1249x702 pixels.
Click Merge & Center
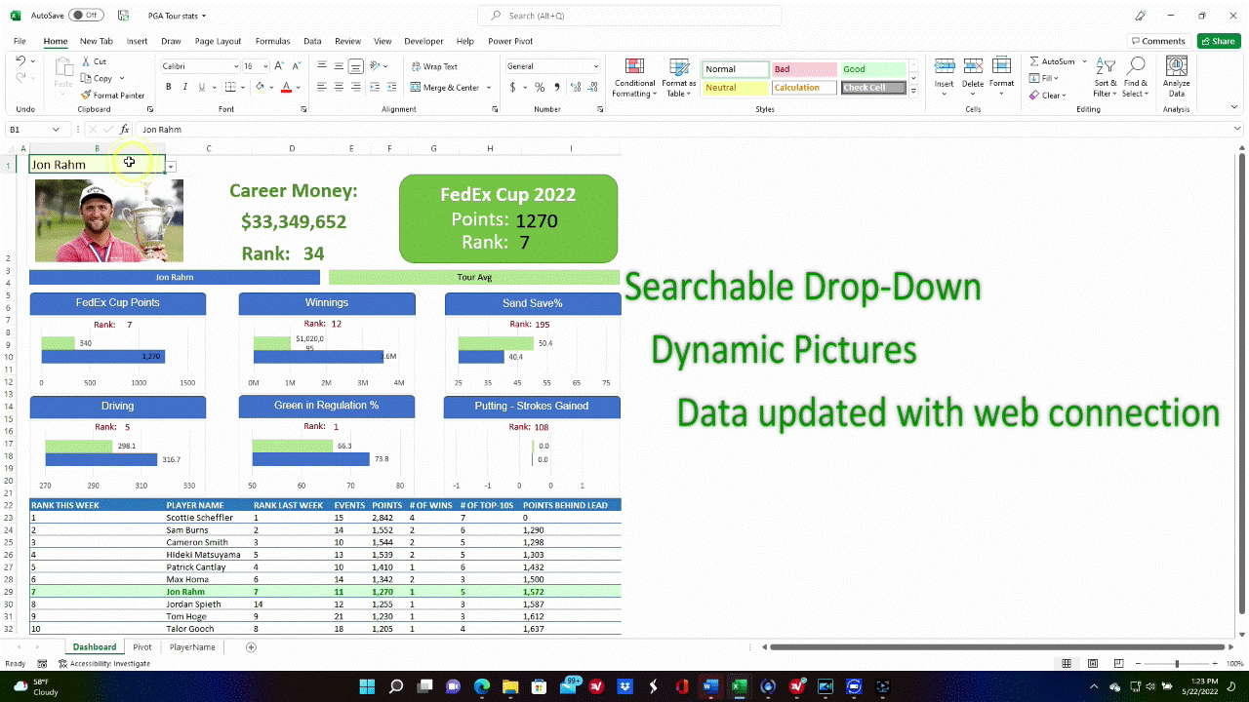point(445,87)
